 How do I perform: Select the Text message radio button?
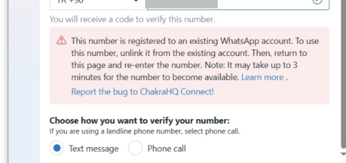click(57, 148)
